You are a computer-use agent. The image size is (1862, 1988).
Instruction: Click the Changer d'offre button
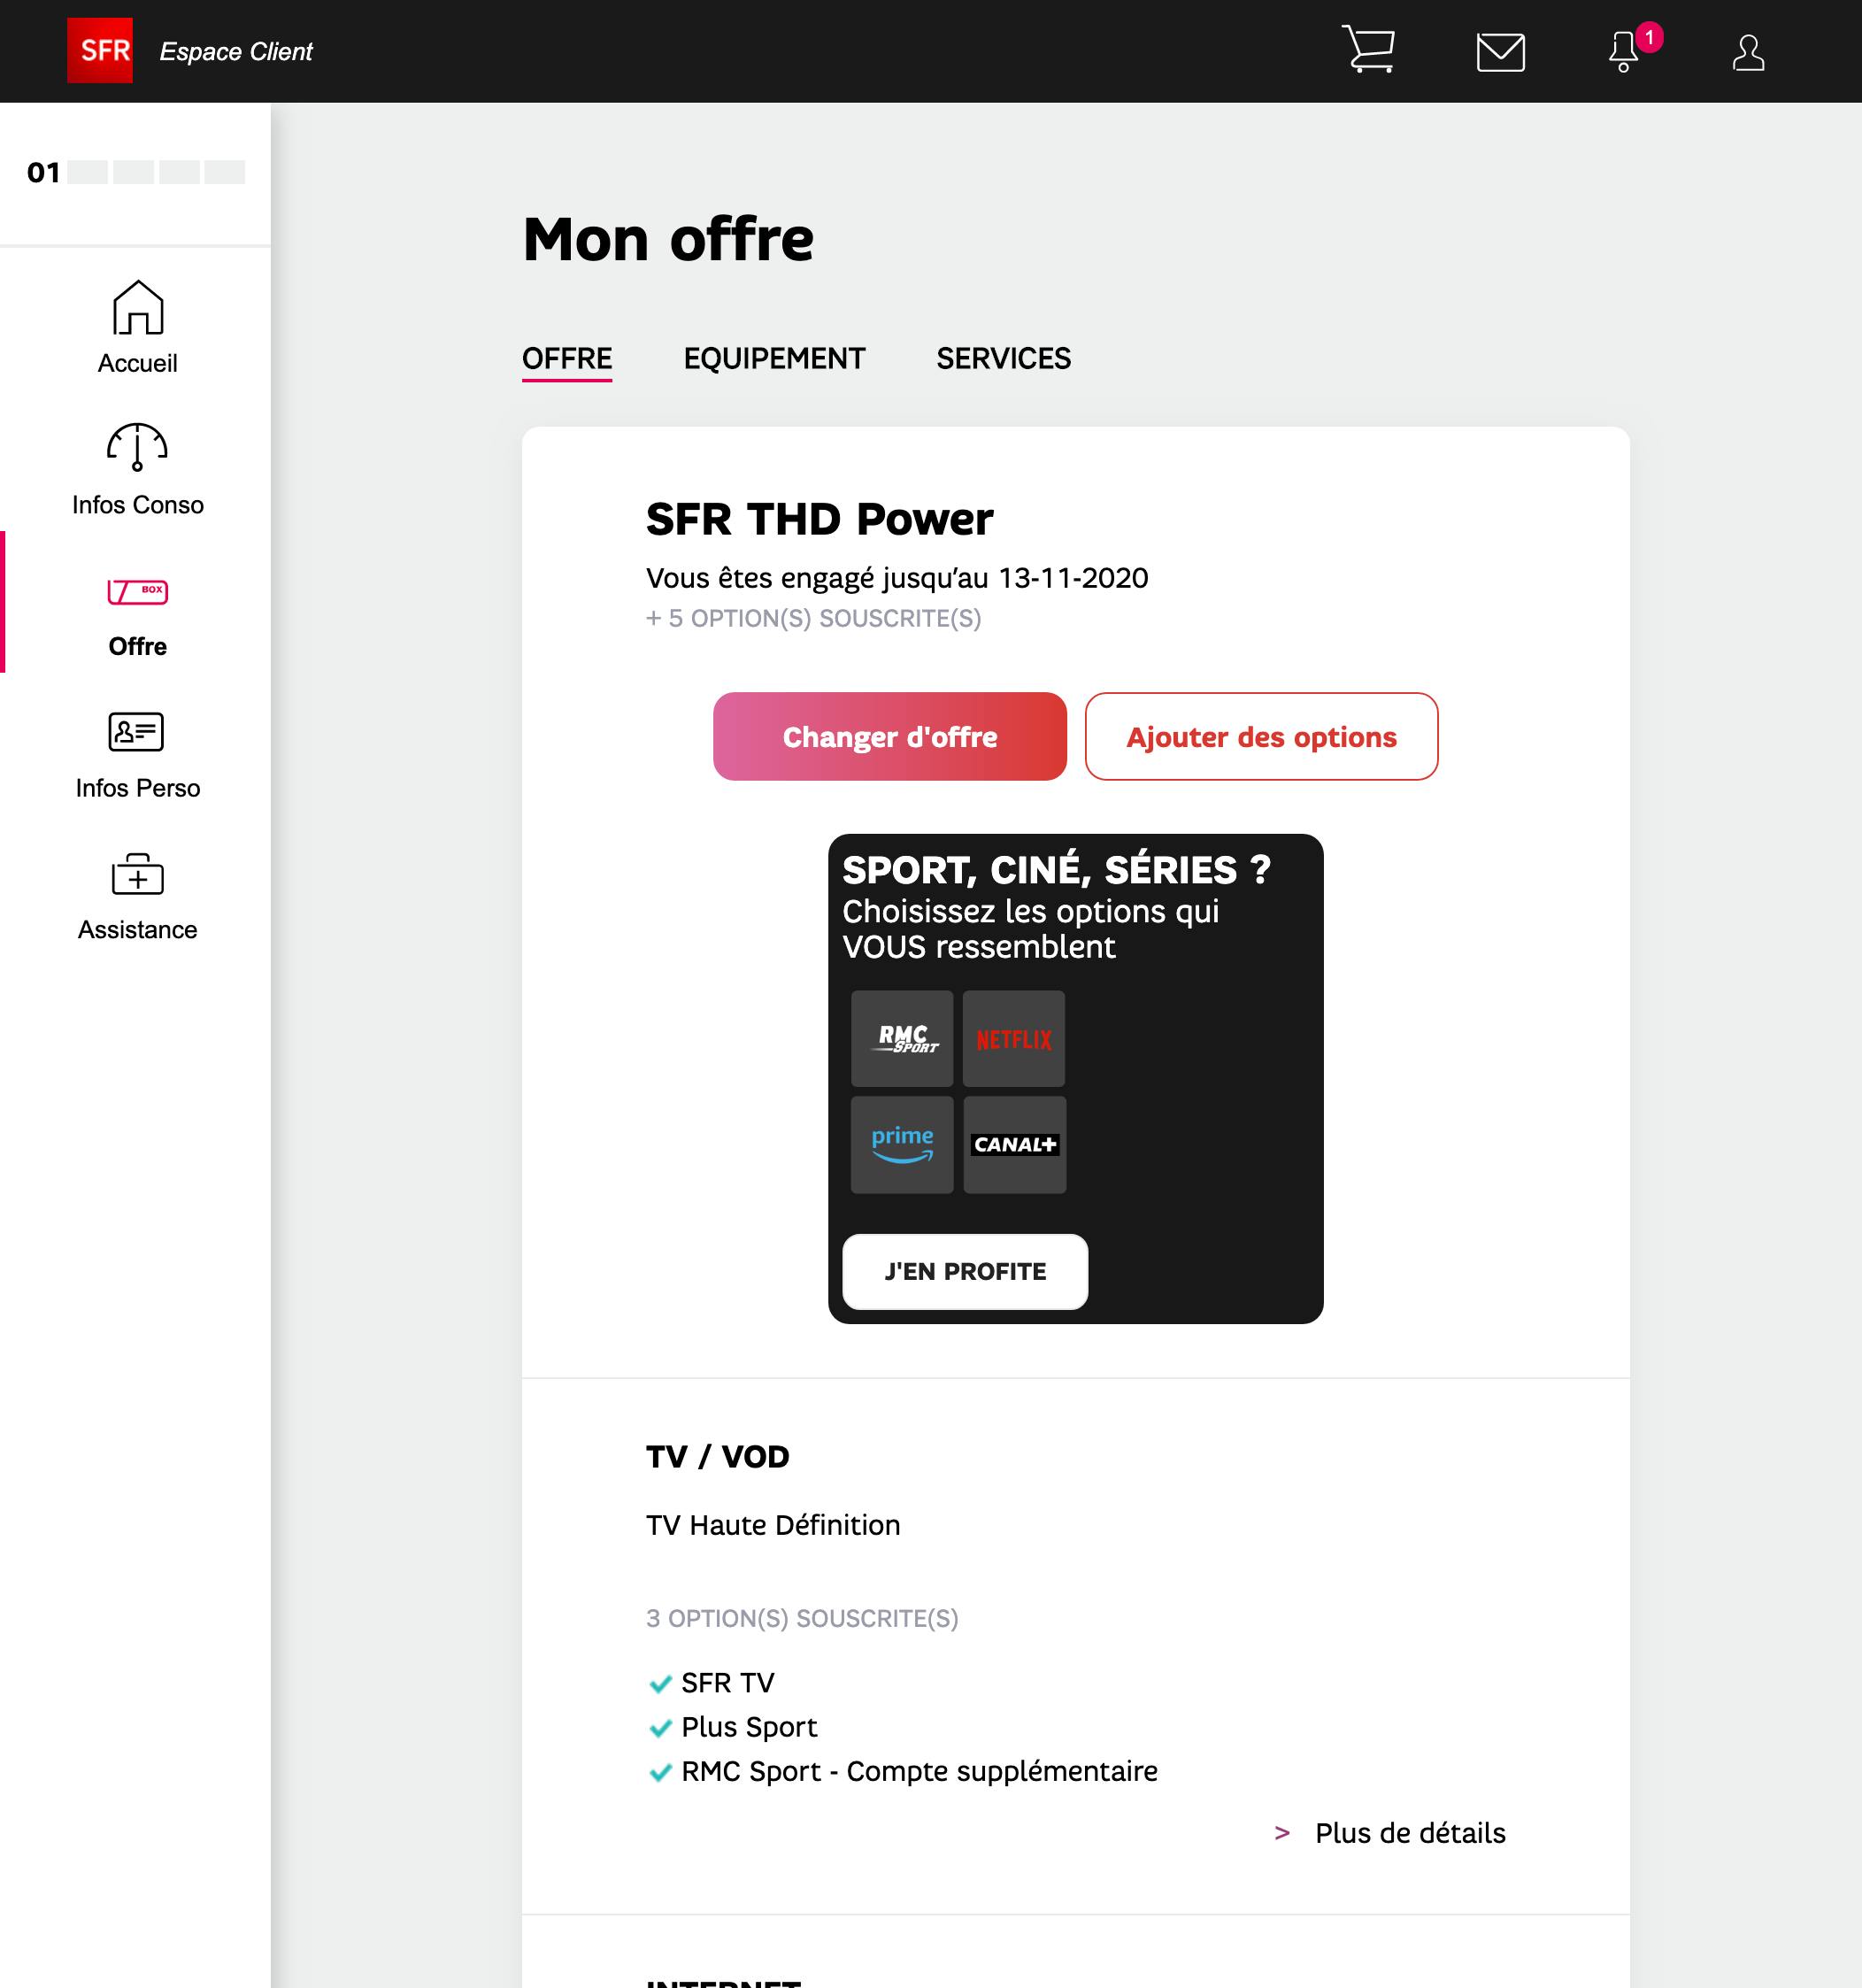tap(889, 736)
